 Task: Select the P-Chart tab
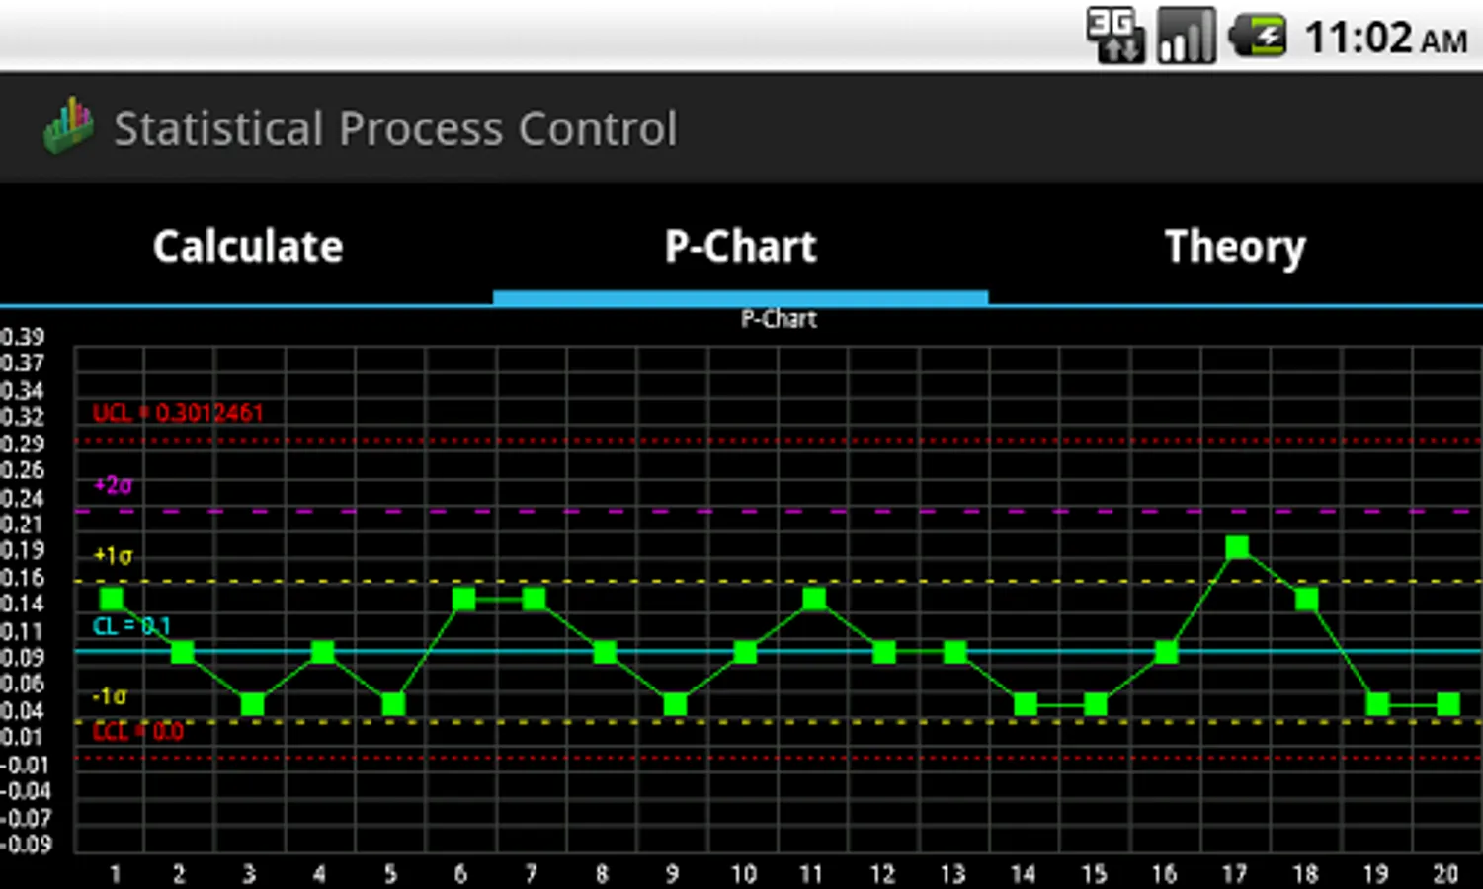click(741, 246)
